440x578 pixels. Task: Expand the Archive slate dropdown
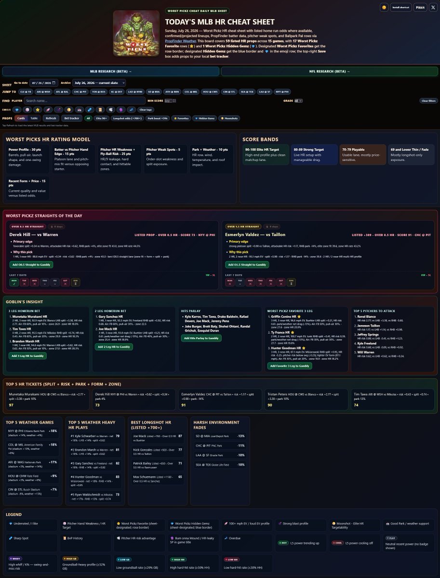pyautogui.click(x=99, y=83)
